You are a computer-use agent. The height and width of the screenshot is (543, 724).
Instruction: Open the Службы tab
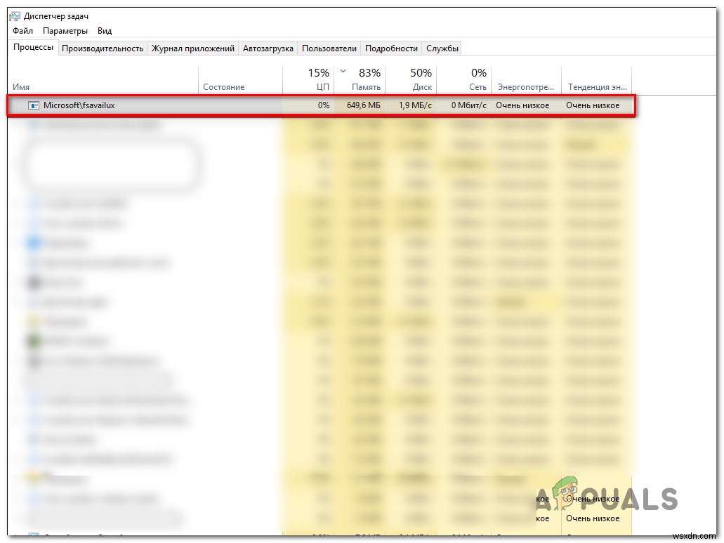click(441, 48)
